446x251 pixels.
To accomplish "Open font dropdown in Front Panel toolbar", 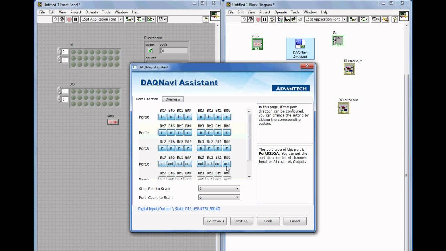I will coord(101,19).
